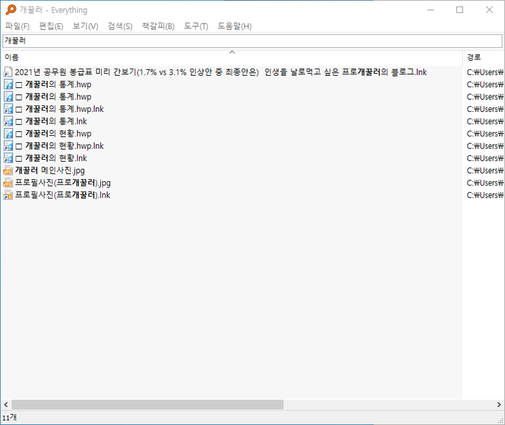Open the 검색(S) menu
Image resolution: width=505 pixels, height=425 pixels.
pyautogui.click(x=120, y=26)
